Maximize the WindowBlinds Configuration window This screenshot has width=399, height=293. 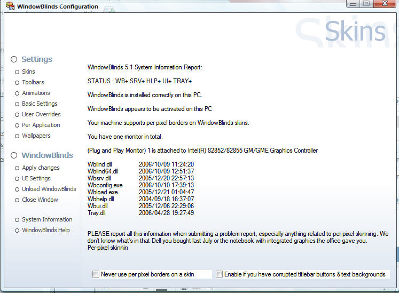[366, 4]
